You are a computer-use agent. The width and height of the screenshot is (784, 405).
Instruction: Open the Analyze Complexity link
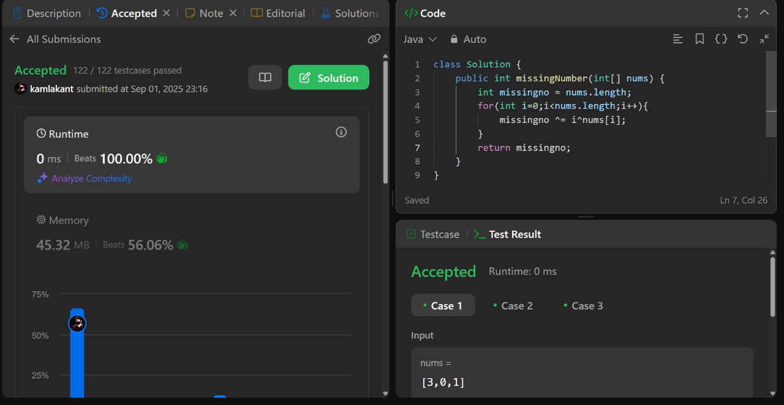91,179
